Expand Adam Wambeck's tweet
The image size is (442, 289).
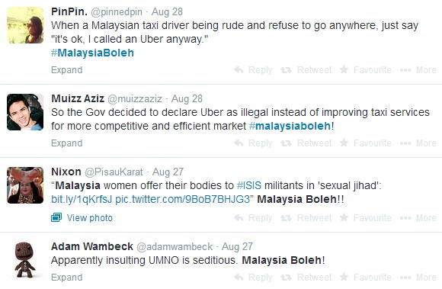click(67, 278)
